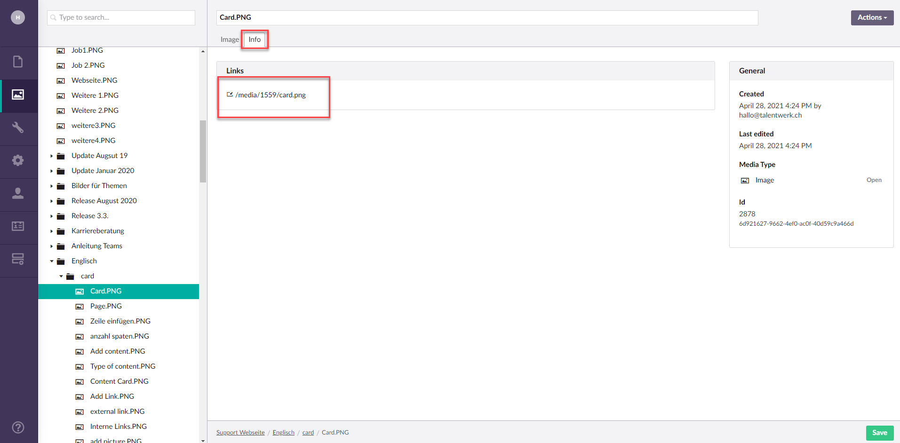Click the image icon next to Webseite.PNG
Image resolution: width=900 pixels, height=443 pixels.
point(61,81)
